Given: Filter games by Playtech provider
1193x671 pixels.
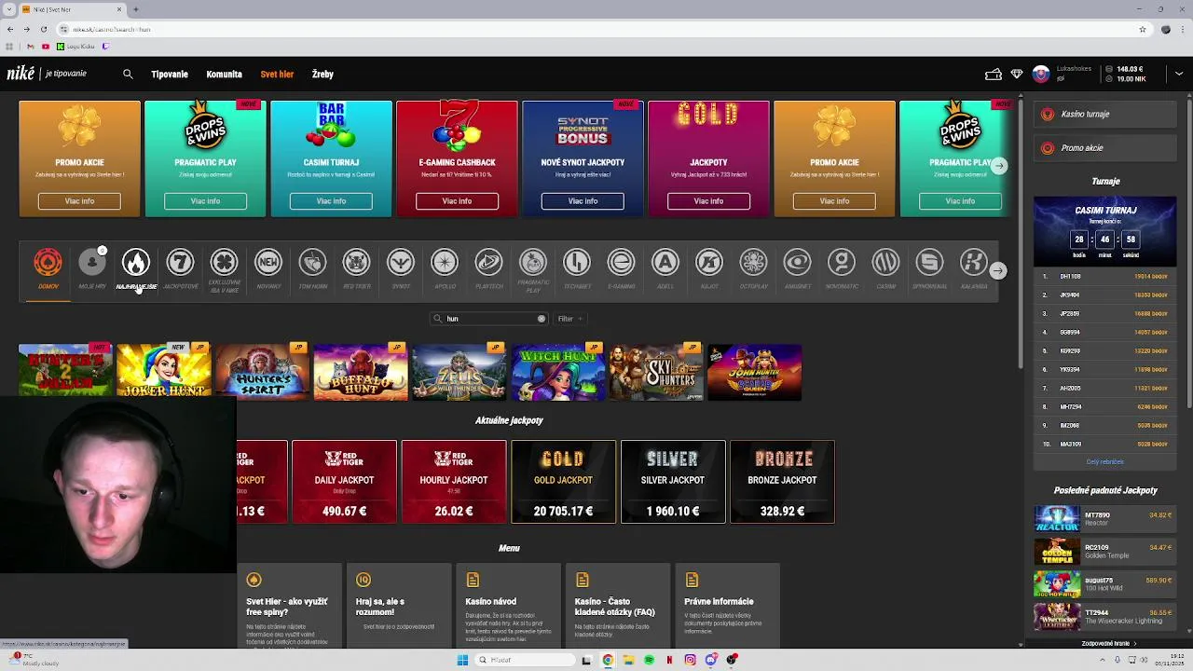Looking at the screenshot, I should coord(488,269).
